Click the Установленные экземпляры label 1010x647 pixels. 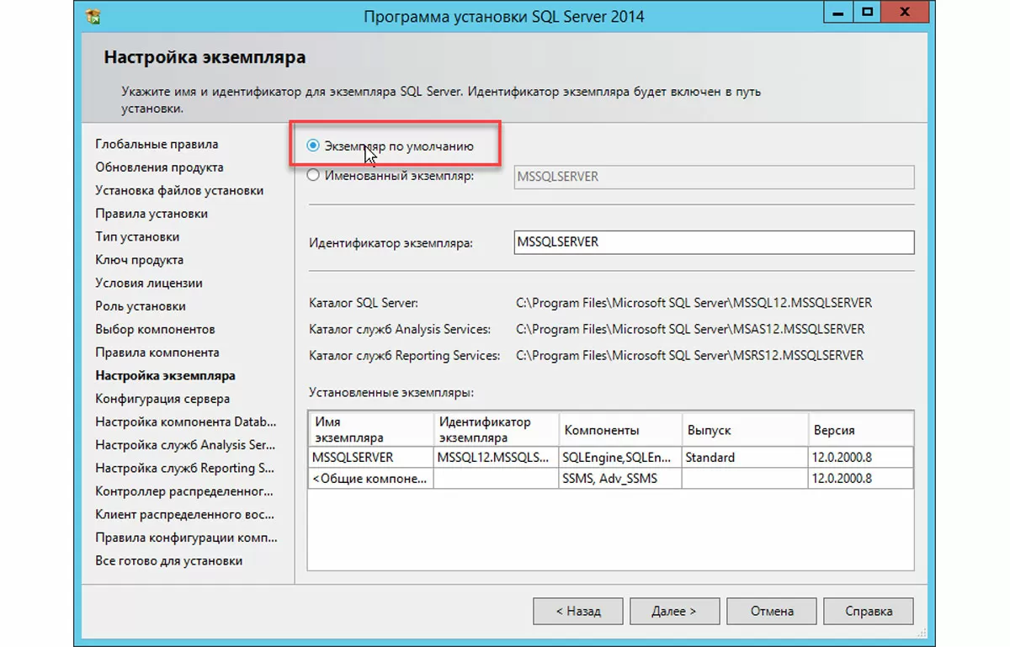391,392
